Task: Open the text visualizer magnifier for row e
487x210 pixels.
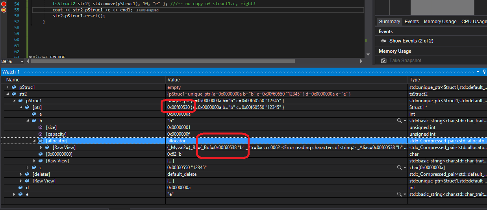Action: (400, 194)
